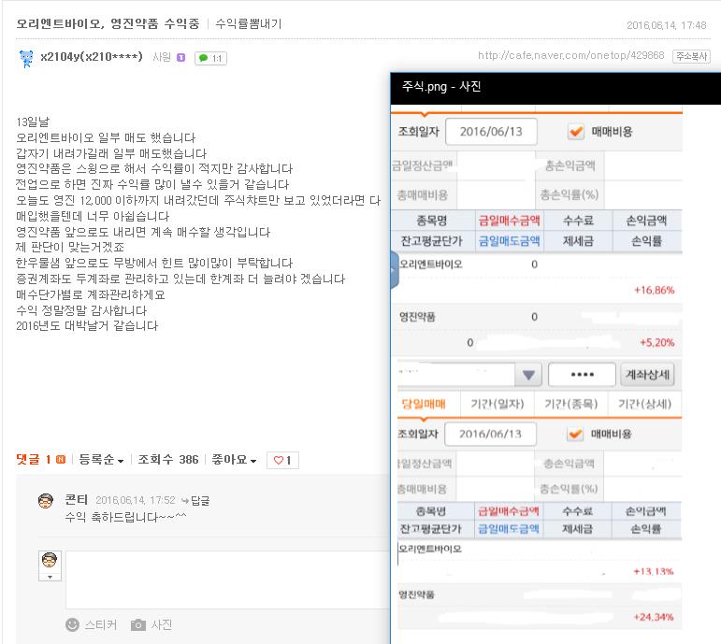Click the 주소복사 copy address button
Image resolution: width=721 pixels, height=644 pixels.
pos(691,56)
